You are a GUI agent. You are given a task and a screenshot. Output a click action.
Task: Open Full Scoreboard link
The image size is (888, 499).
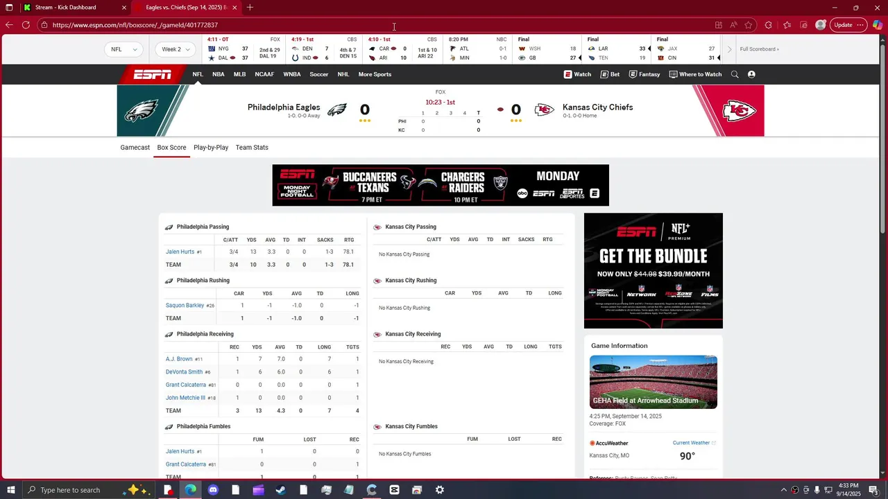759,49
